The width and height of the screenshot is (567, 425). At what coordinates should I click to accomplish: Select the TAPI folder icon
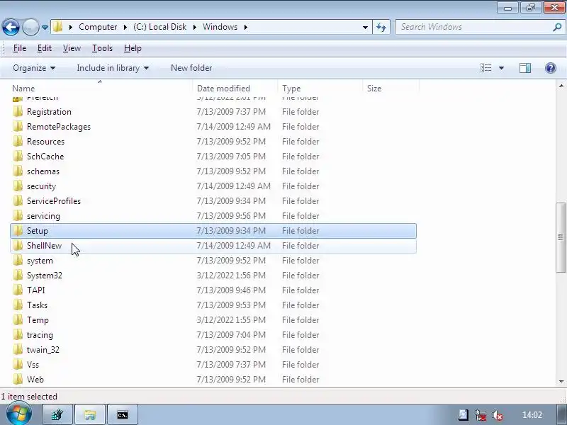18,290
